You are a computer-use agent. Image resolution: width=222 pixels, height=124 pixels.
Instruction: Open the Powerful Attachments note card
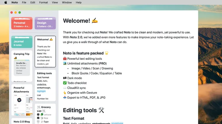coord(22,100)
